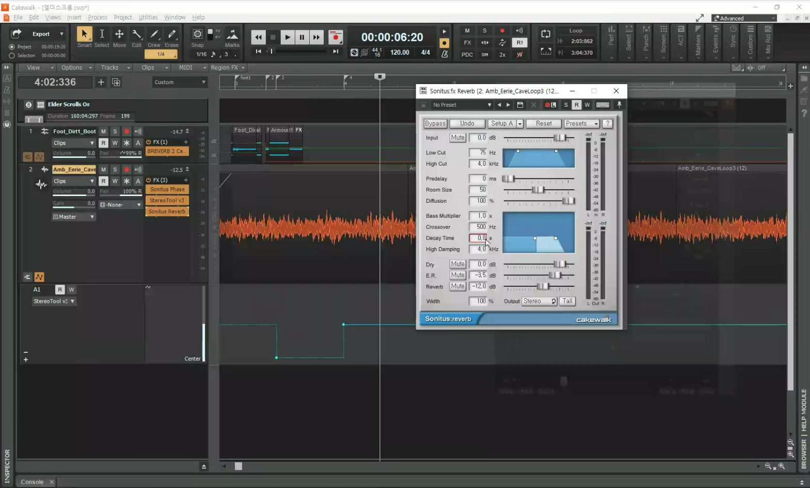Mute the Foot_Dirt1_Boot track
This screenshot has width=810, height=488.
click(x=103, y=132)
